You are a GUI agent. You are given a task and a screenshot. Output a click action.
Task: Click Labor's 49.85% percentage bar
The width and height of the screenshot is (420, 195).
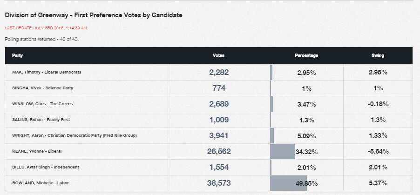click(288, 183)
